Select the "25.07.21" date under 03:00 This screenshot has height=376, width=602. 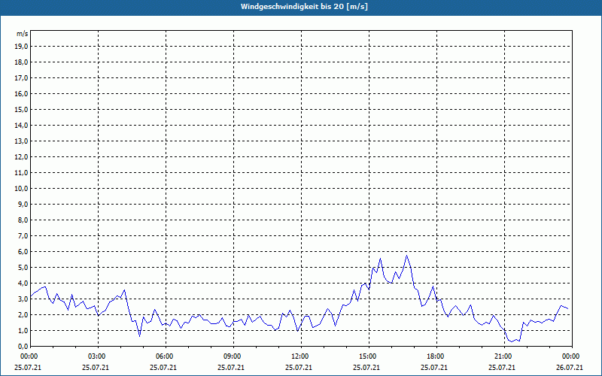coord(96,368)
